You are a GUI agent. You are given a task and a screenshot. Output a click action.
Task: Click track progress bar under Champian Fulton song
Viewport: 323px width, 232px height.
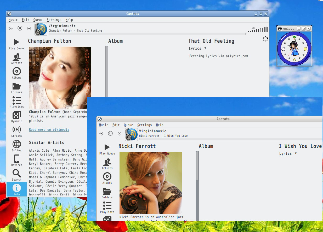pos(147,34)
